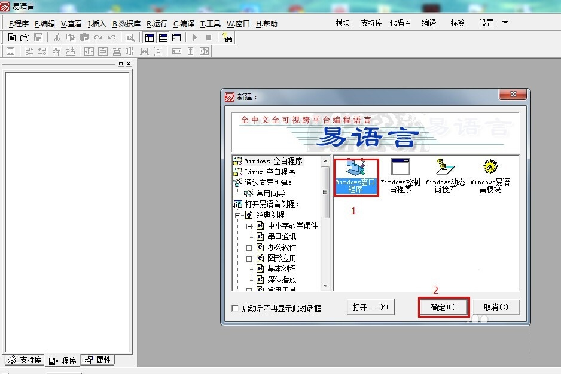Viewport: 561px width, 374px height.
Task: Click the Cut scissors icon
Action: click(x=57, y=37)
